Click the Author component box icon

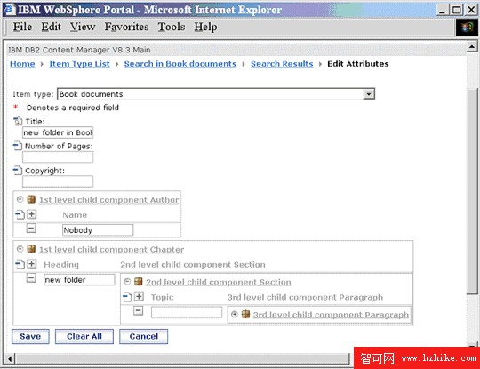click(x=31, y=199)
